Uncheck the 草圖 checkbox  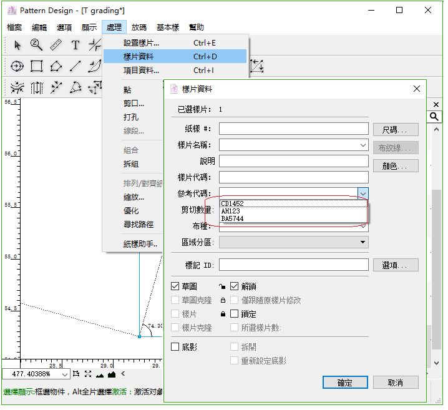[175, 286]
